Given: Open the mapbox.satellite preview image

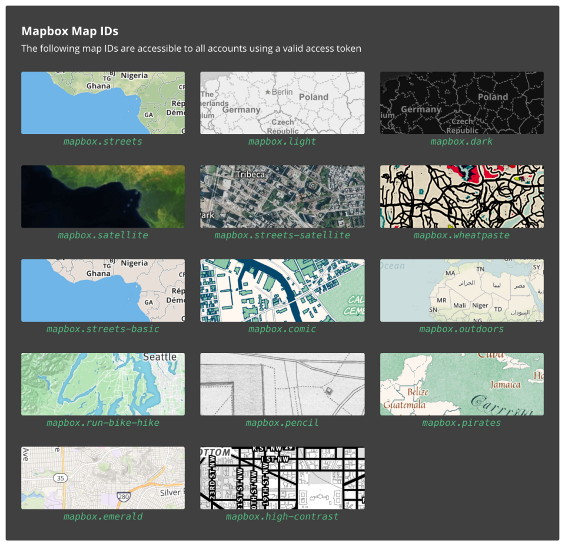Looking at the screenshot, I should click(x=103, y=196).
